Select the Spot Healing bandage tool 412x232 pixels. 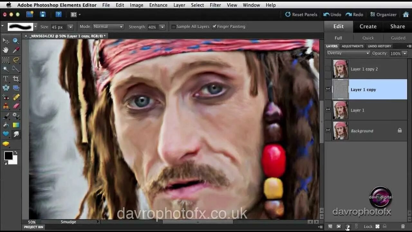pyautogui.click(x=16, y=97)
